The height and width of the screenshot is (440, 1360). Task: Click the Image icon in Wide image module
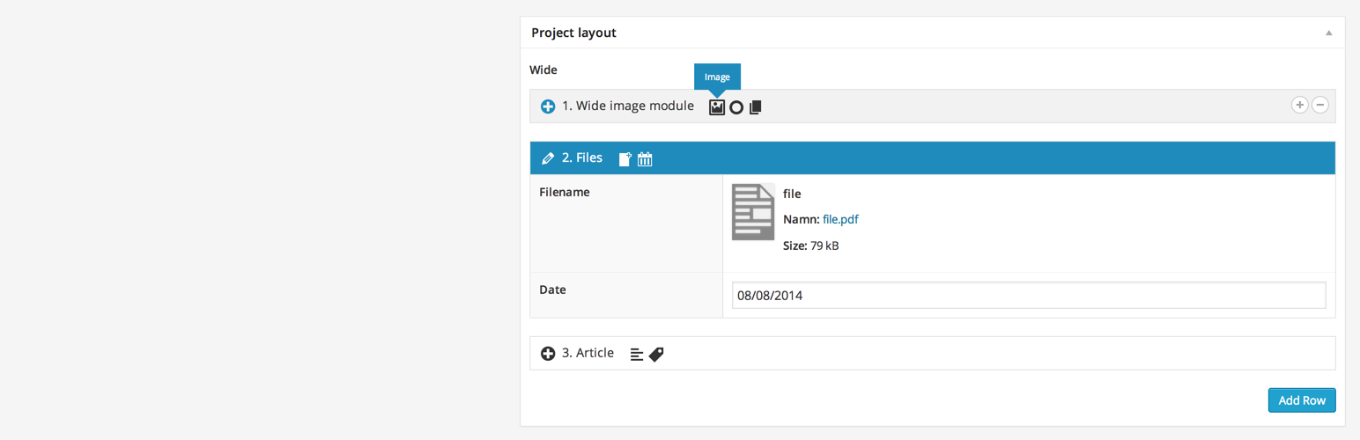[717, 106]
